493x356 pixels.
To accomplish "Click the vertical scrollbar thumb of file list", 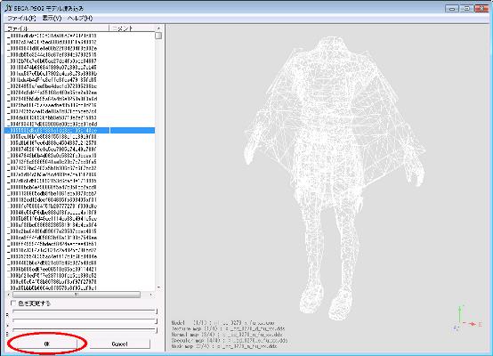I will coord(158,36).
